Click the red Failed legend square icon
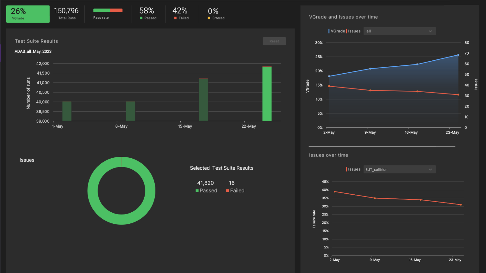This screenshot has width=486, height=273. click(175, 18)
